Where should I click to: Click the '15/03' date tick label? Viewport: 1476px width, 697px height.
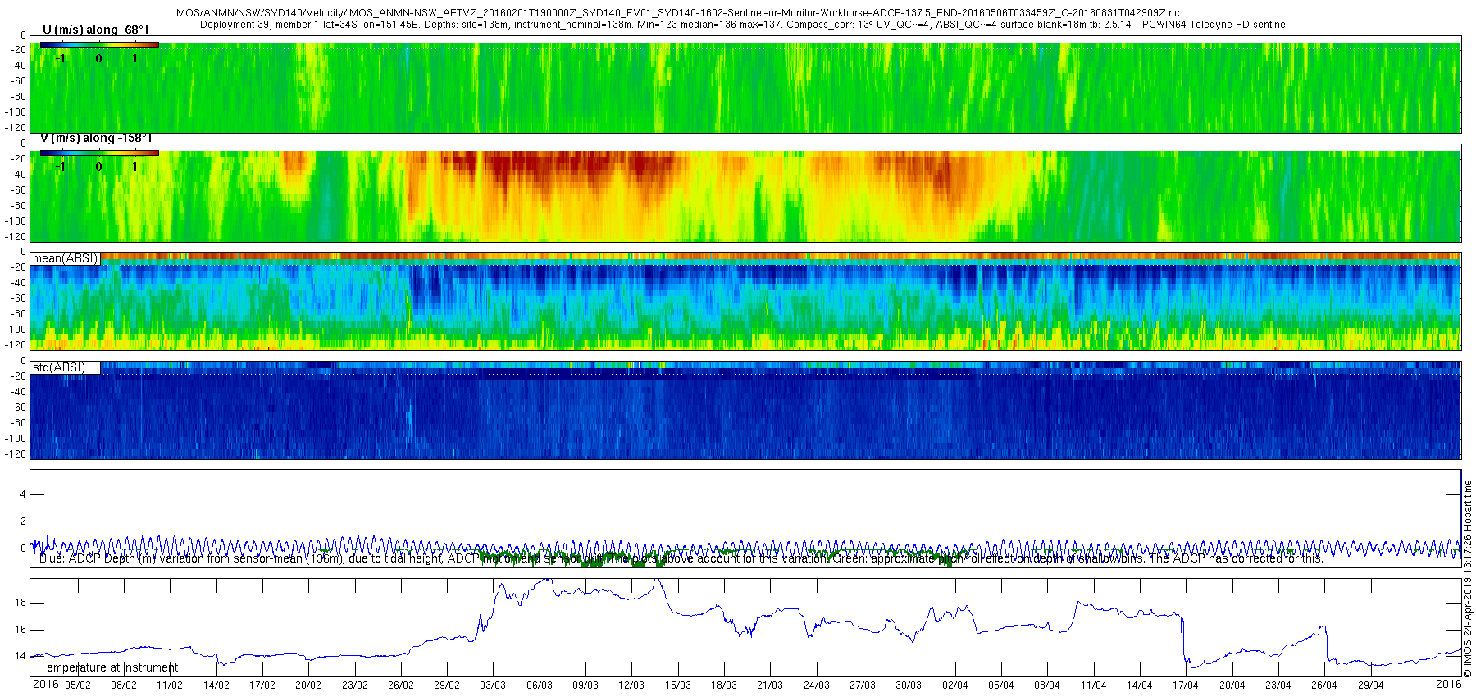tap(678, 686)
